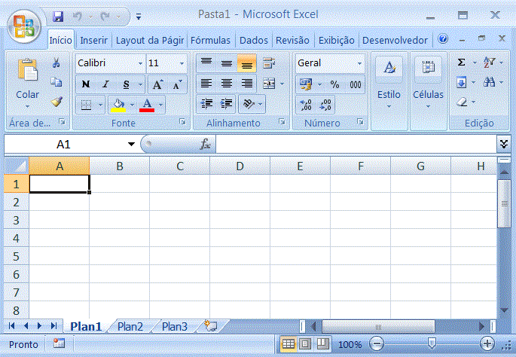This screenshot has width=516, height=357.
Task: Open Sort and Filter AZ icon
Action: [x=489, y=63]
